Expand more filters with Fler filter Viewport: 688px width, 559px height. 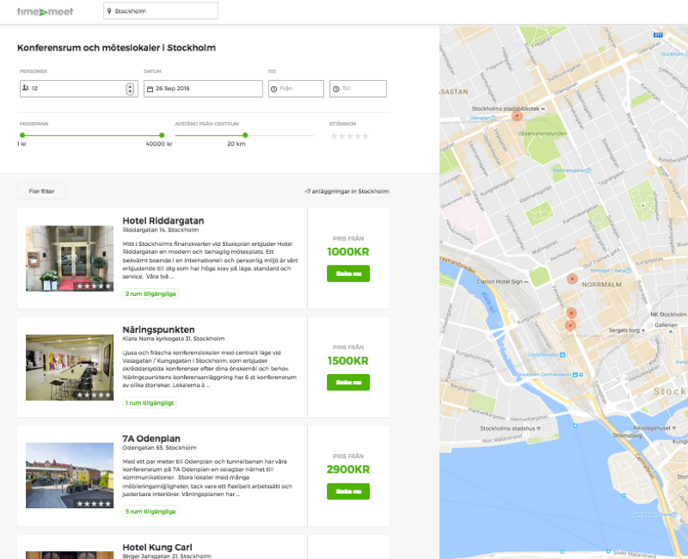41,192
